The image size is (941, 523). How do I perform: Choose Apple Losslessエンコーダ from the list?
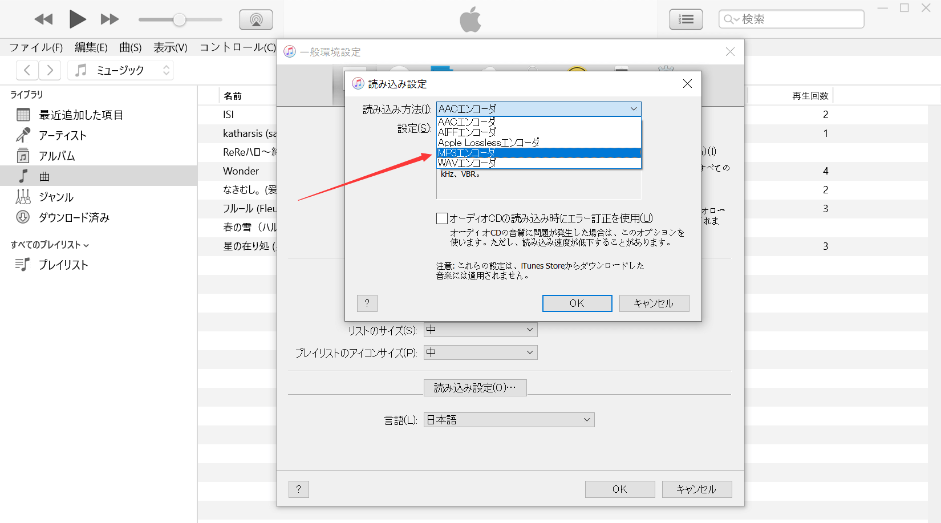click(539, 143)
